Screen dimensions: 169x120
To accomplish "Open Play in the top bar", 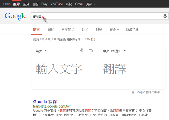I will pyautogui.click(x=44, y=4).
